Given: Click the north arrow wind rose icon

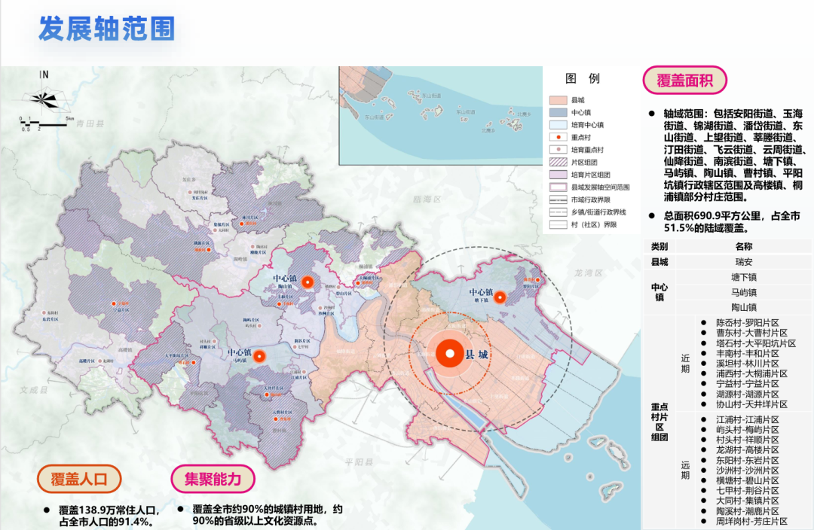Looking at the screenshot, I should point(43,96).
